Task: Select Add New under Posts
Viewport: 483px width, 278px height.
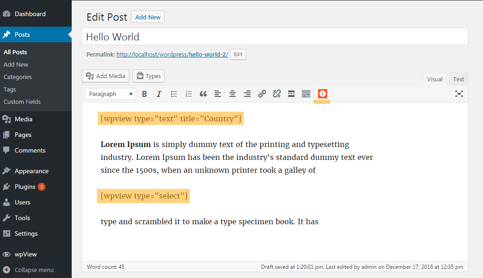Action: (16, 65)
